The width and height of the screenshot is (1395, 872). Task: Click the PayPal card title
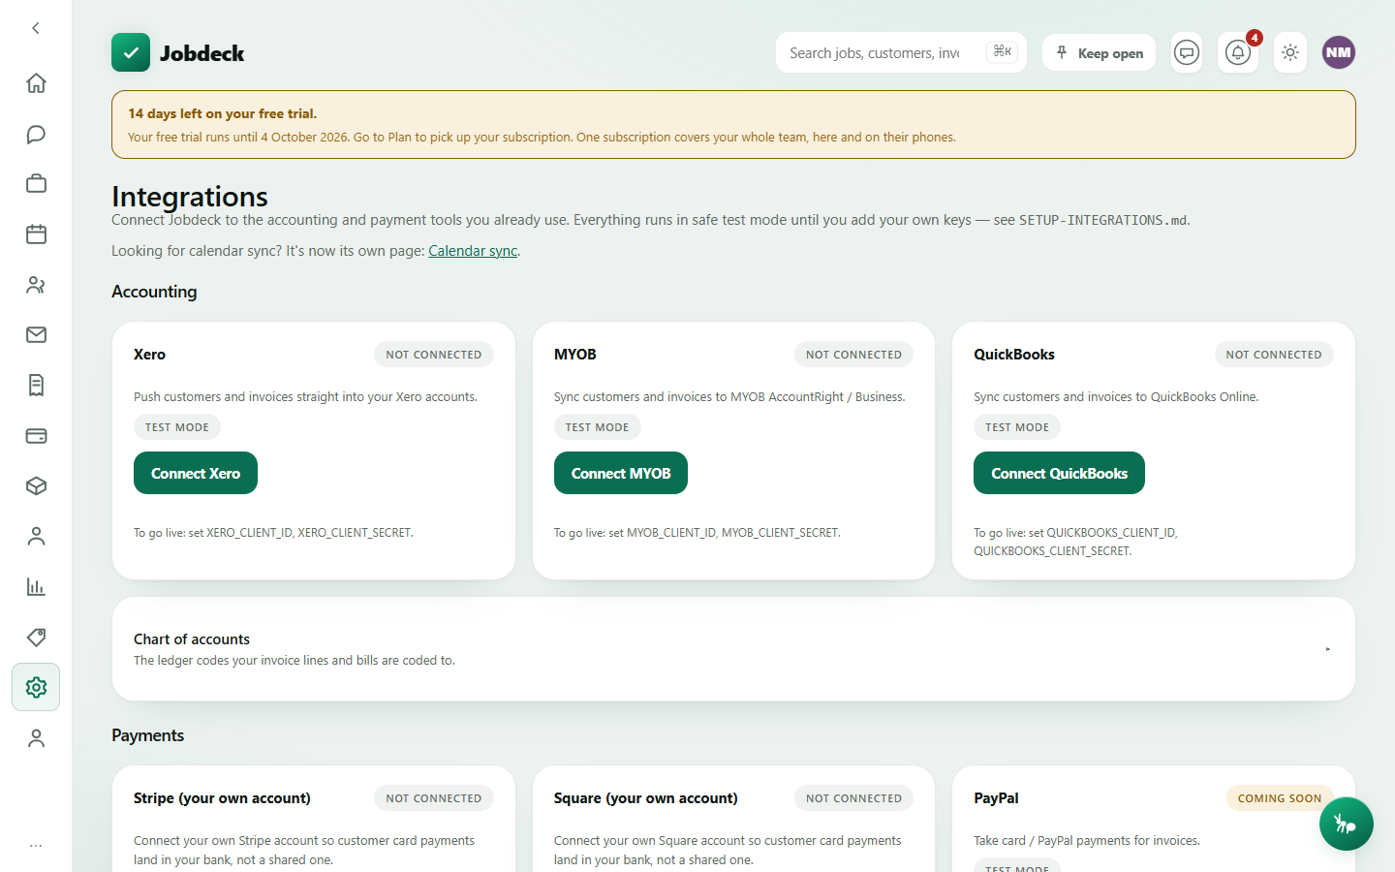(996, 798)
